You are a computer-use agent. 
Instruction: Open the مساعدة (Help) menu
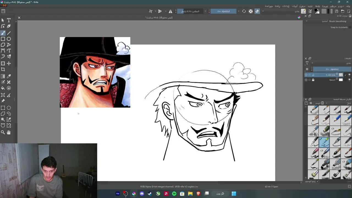point(269,6)
